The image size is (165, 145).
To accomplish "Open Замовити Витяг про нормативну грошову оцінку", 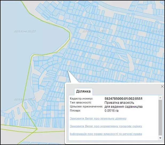I will pyautogui.click(x=106, y=126).
